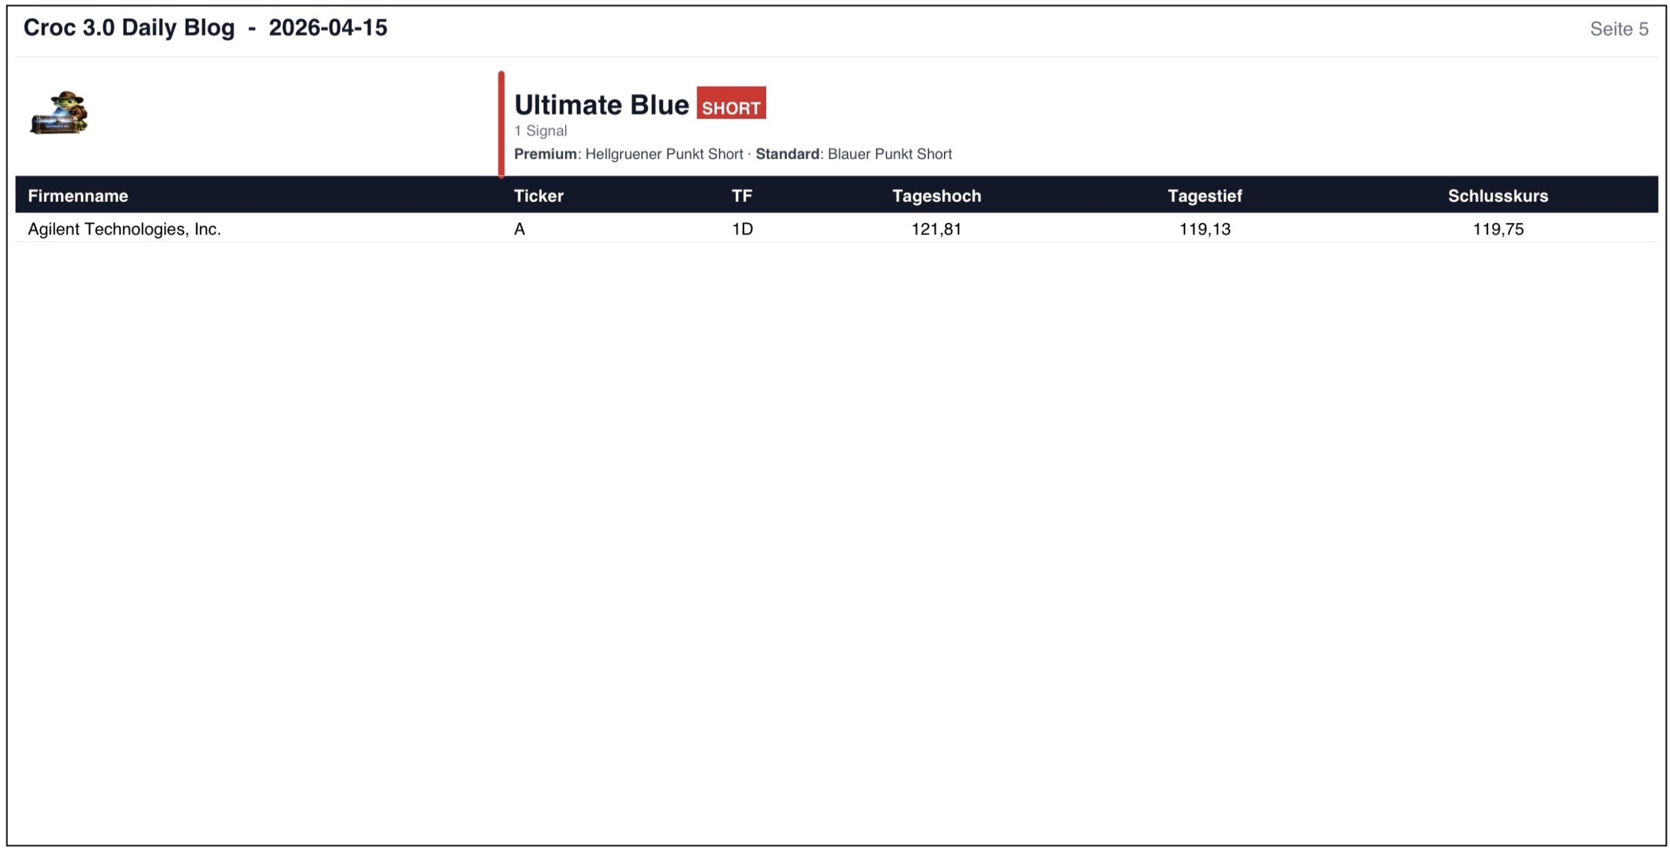Click the red SHORT badge
This screenshot has height=850, width=1670.
point(731,104)
